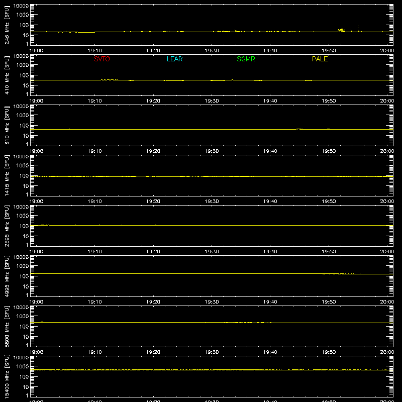The height and width of the screenshot is (402, 402).
Task: Click the 1000 y-axis value on 15400 MHz plot
Action: [x=23, y=367]
